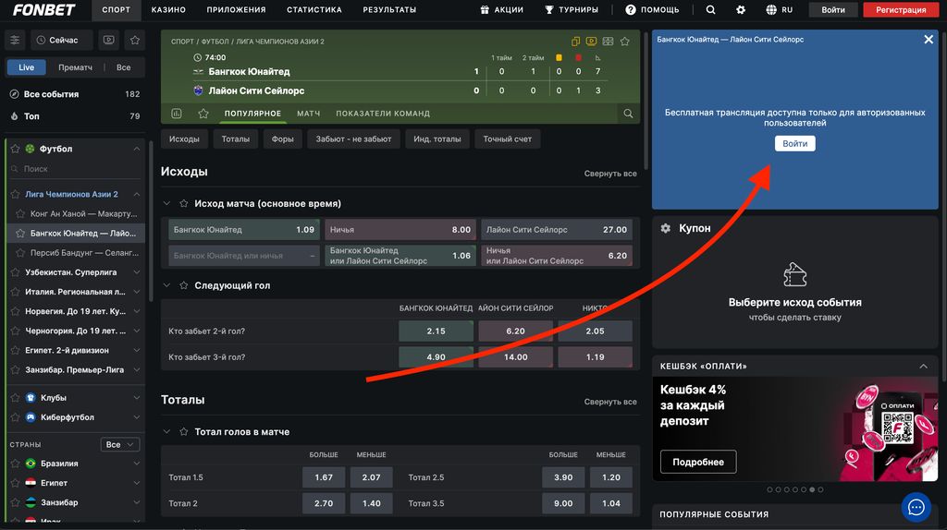Image resolution: width=947 pixels, height=530 pixels.
Task: Collapse the Тотал голов в матче section
Action: [166, 432]
